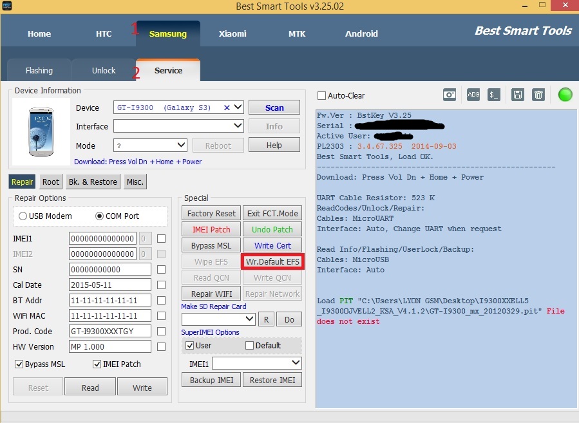This screenshot has height=423, width=579.
Task: Tick the SN row checkbox
Action: pyautogui.click(x=161, y=270)
